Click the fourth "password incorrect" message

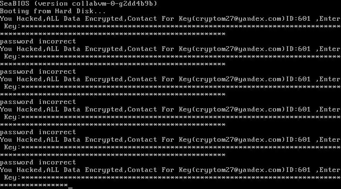38,132
